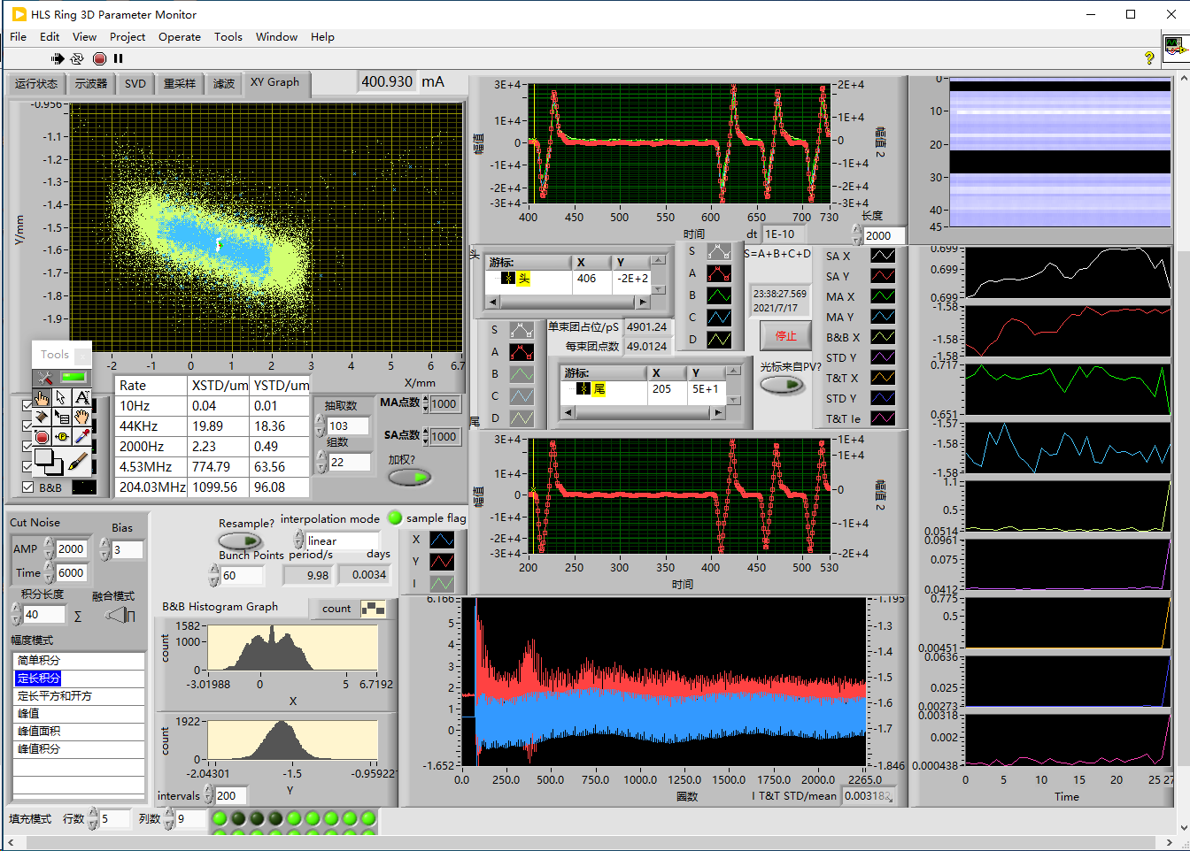Pause execution with the toolbar pause icon
Screen dimensions: 1190x851
tap(118, 58)
